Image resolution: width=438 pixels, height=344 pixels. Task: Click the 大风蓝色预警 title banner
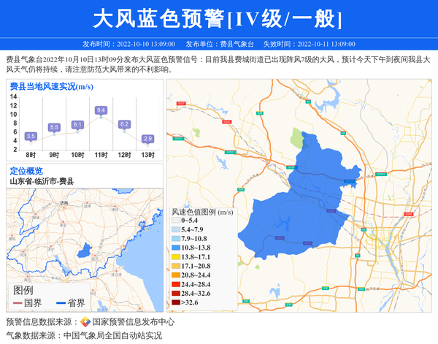[219, 18]
